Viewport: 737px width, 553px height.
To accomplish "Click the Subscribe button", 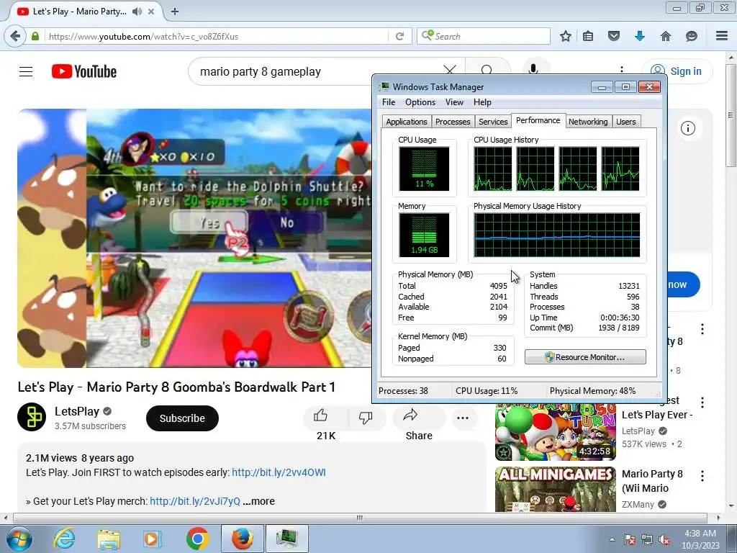I will (182, 418).
